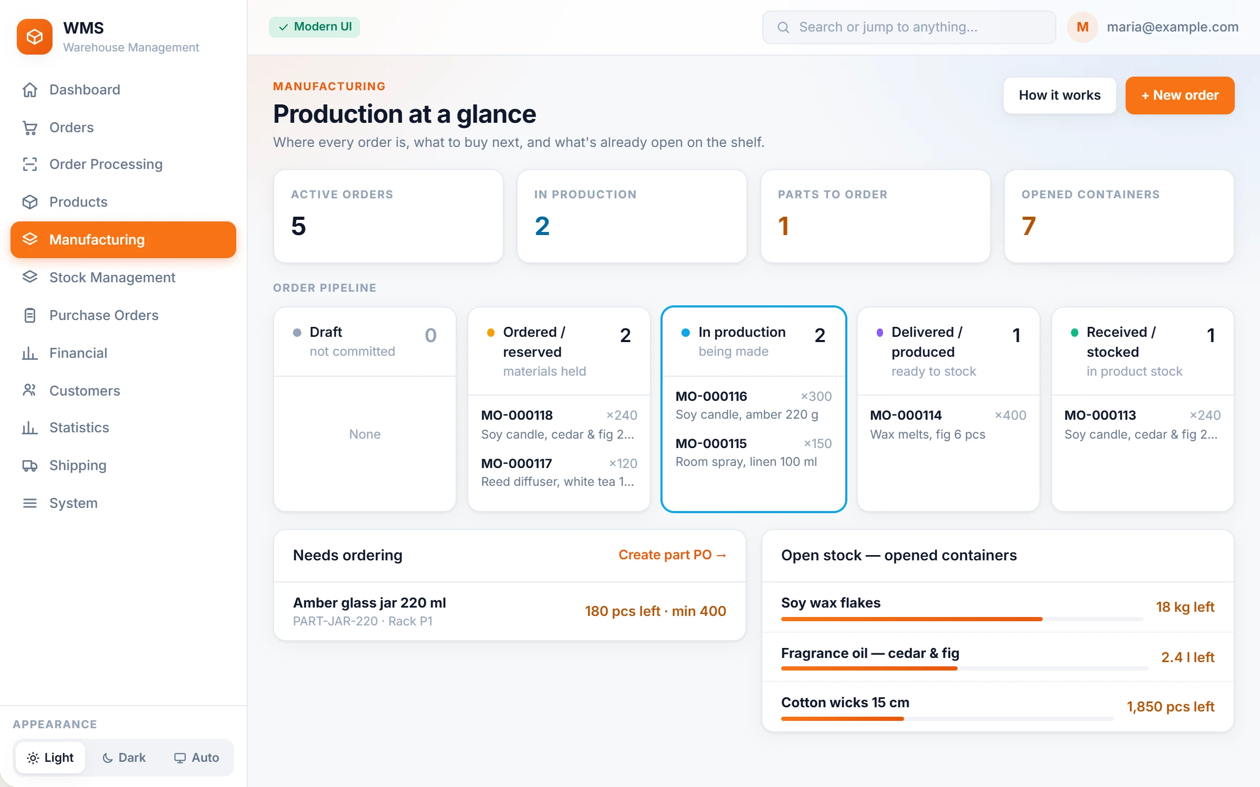Open Stock Management page
The width and height of the screenshot is (1260, 787).
click(x=123, y=277)
